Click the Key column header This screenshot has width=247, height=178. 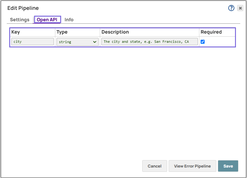click(16, 32)
